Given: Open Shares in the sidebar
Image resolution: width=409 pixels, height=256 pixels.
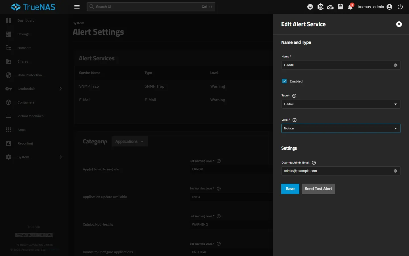Looking at the screenshot, I should point(34,61).
